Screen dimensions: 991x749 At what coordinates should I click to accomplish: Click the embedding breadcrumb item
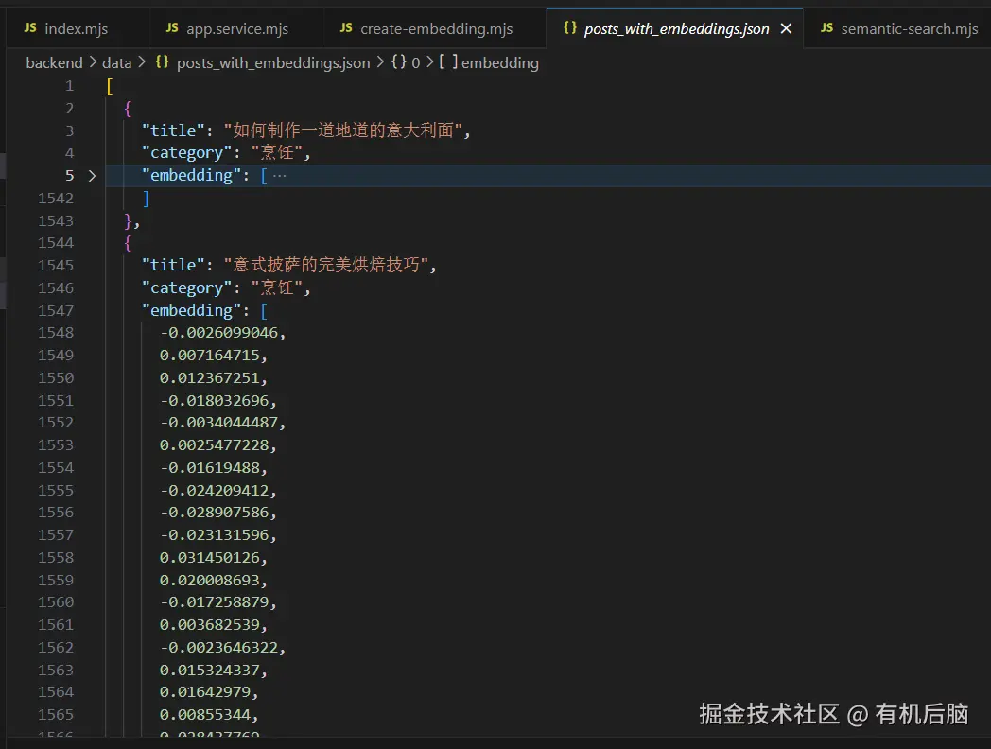tap(500, 62)
